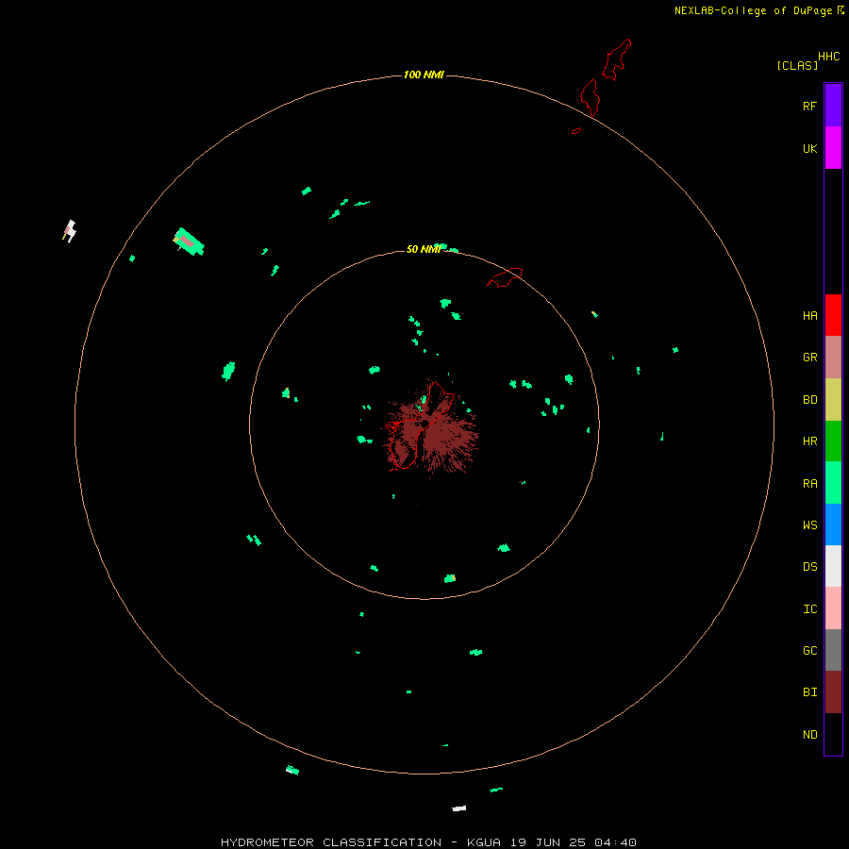
Task: Click the '04:40' timestamp
Action: click(x=615, y=842)
